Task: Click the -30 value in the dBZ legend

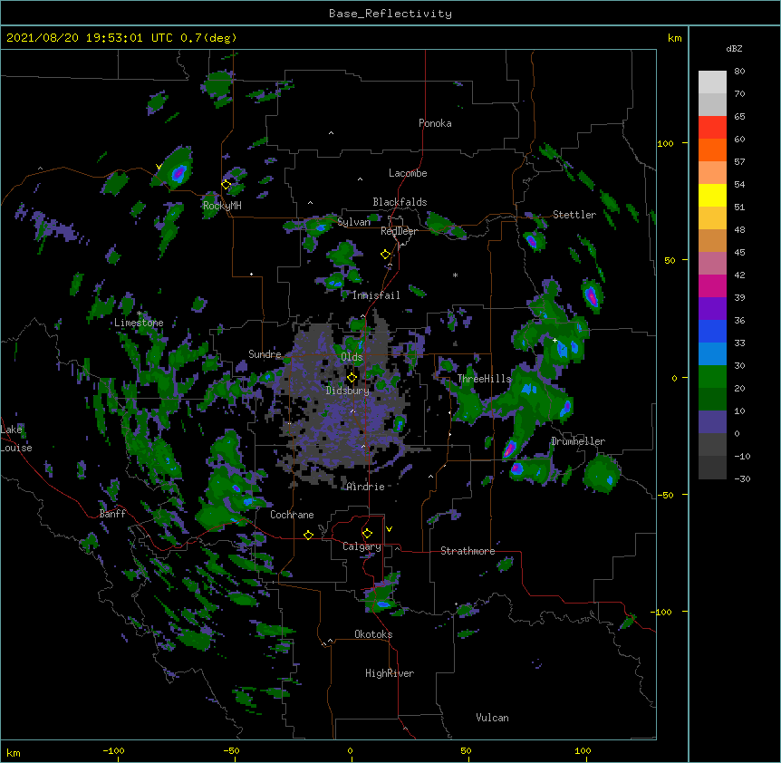Action: tap(741, 478)
